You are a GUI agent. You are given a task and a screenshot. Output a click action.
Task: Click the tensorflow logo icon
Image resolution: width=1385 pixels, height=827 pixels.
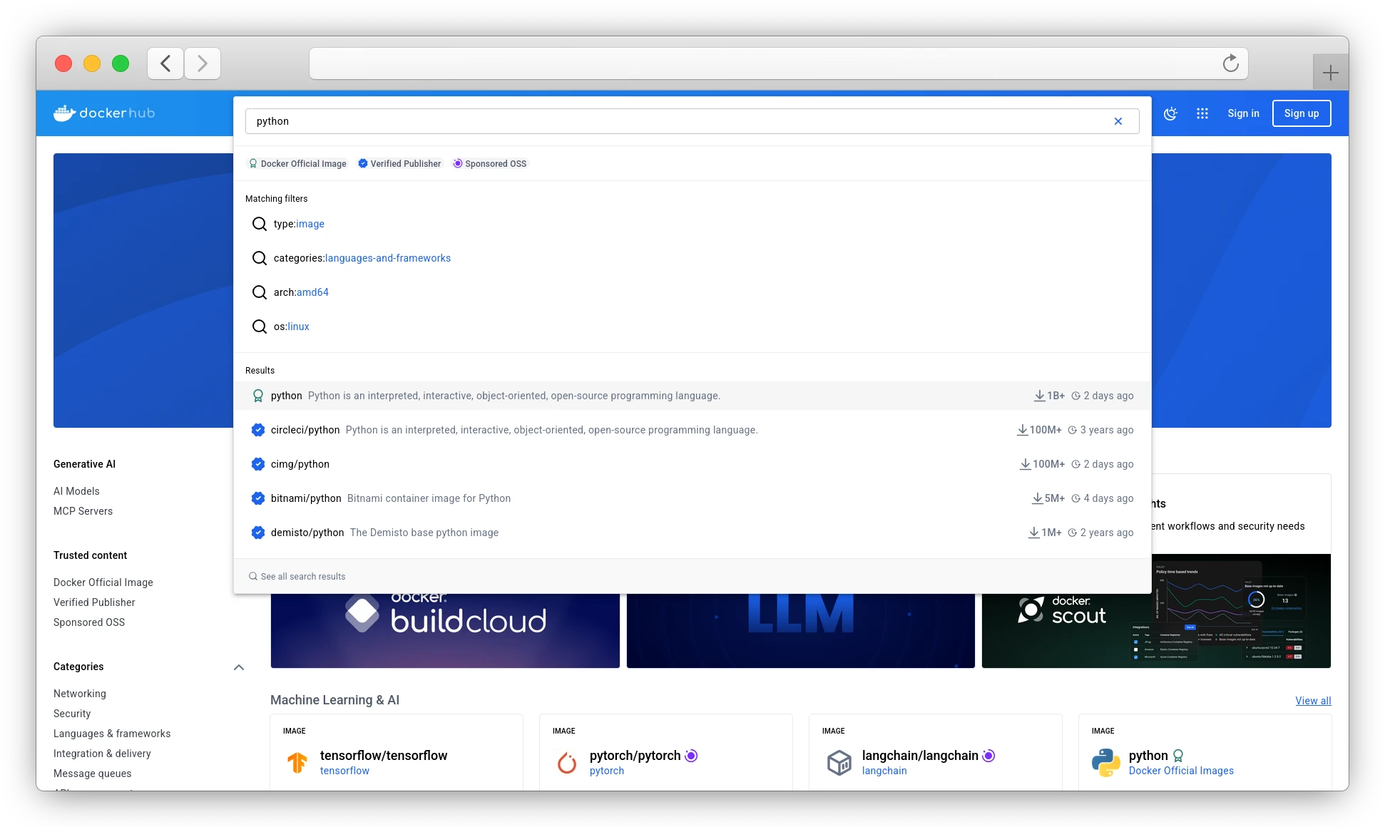[x=297, y=762]
